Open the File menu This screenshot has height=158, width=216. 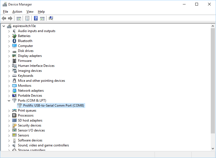pos(6,12)
